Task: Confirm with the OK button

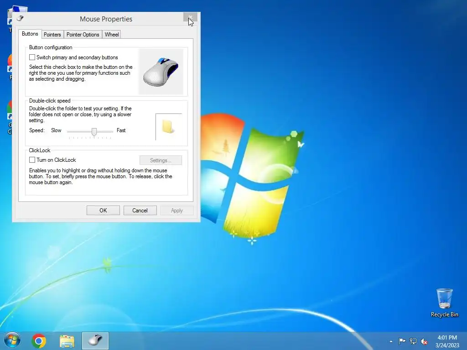Action: click(103, 211)
